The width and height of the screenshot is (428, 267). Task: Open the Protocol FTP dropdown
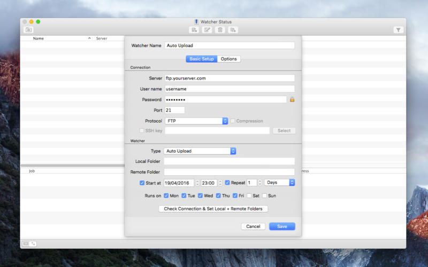click(x=196, y=121)
